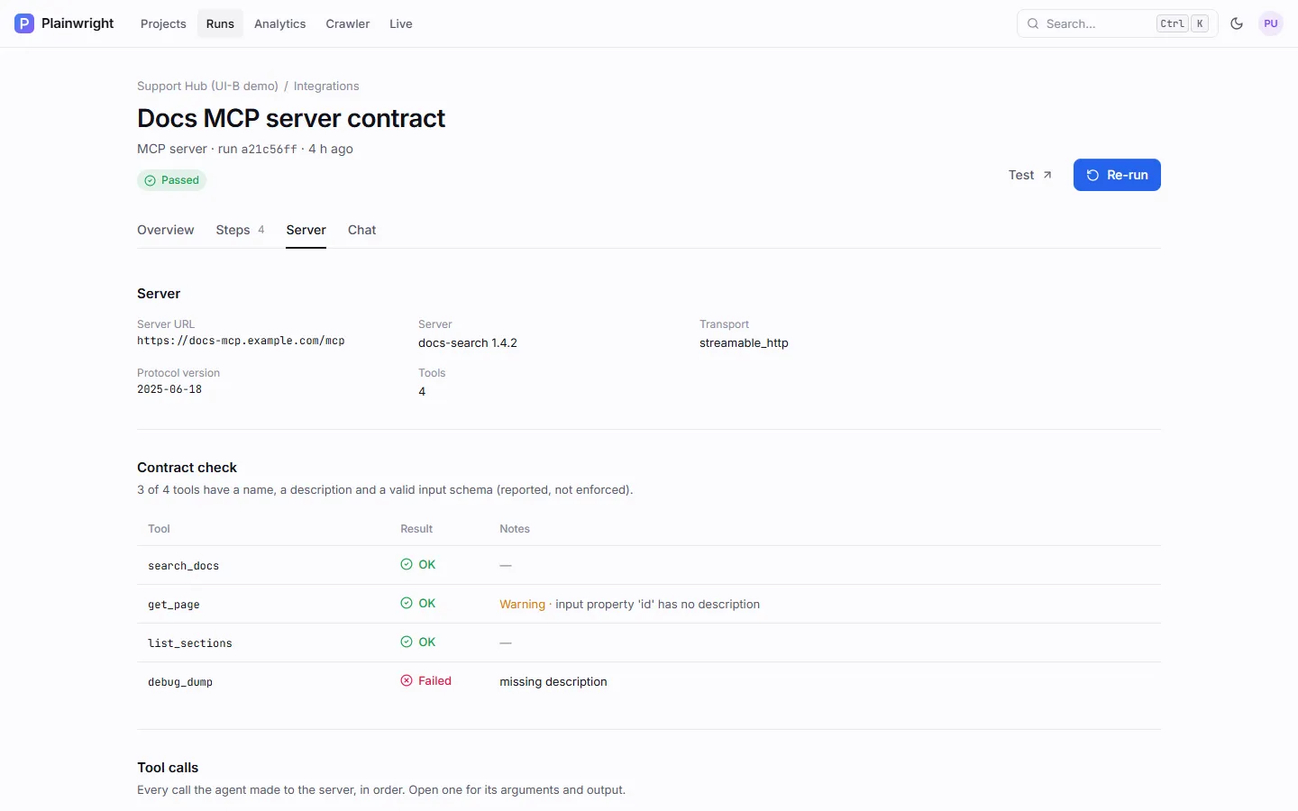Click the Contract check section heading
The image size is (1298, 811).
tap(187, 468)
